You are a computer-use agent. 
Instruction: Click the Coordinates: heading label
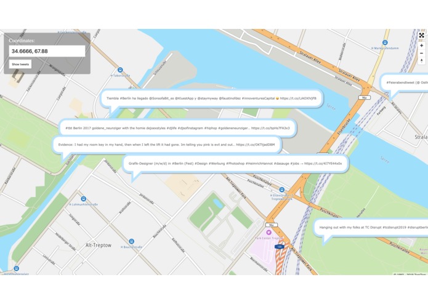point(22,41)
